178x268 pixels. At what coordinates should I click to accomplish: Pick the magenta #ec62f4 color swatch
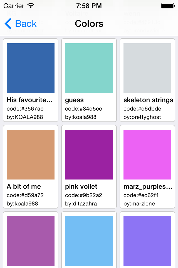click(x=147, y=154)
